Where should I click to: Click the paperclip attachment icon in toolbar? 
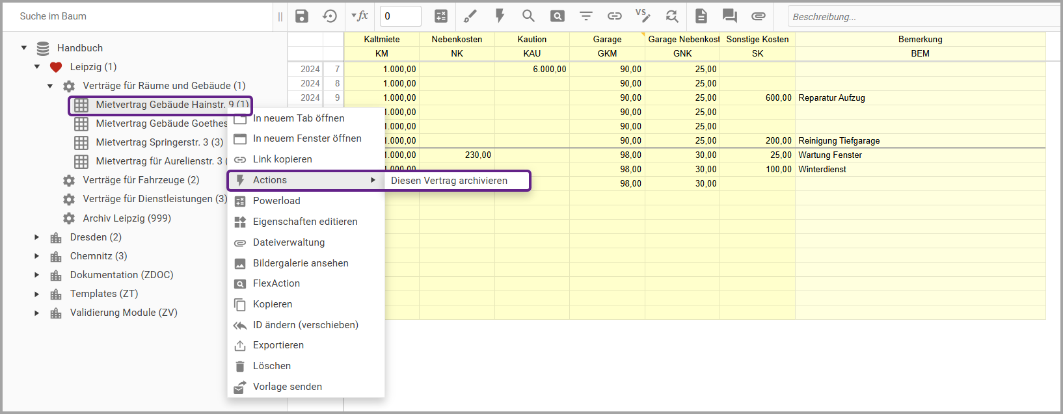tap(758, 16)
